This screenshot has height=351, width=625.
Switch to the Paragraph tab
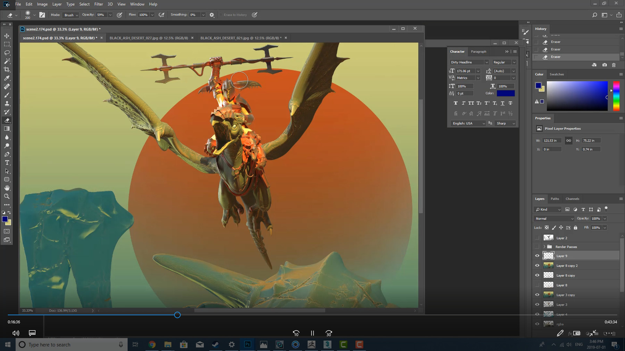pos(478,52)
